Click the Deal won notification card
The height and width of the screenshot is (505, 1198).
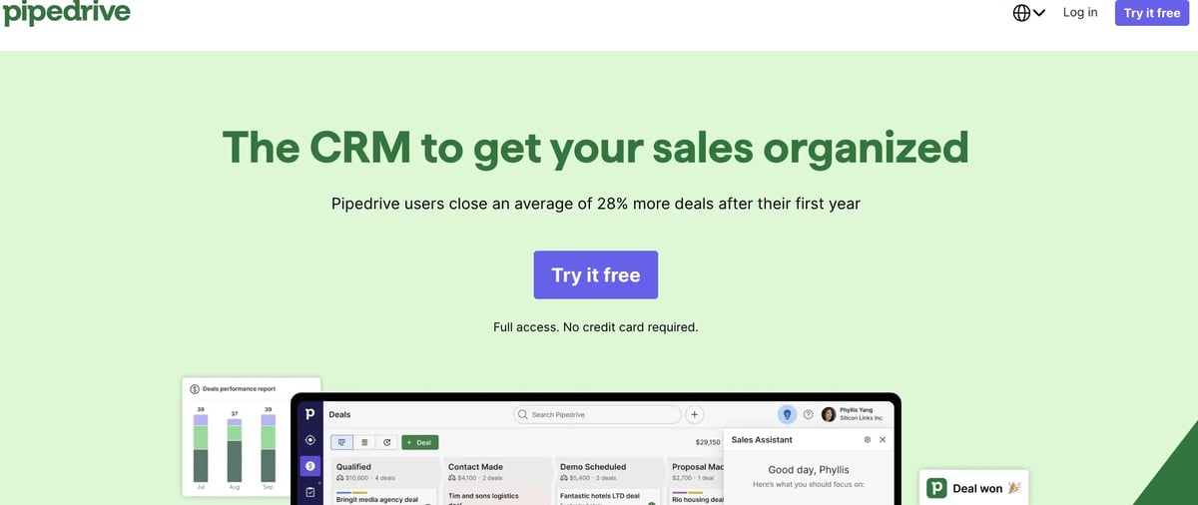pos(973,487)
